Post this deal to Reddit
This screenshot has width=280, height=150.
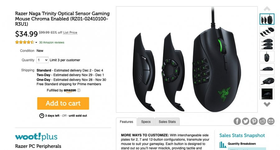262,121
